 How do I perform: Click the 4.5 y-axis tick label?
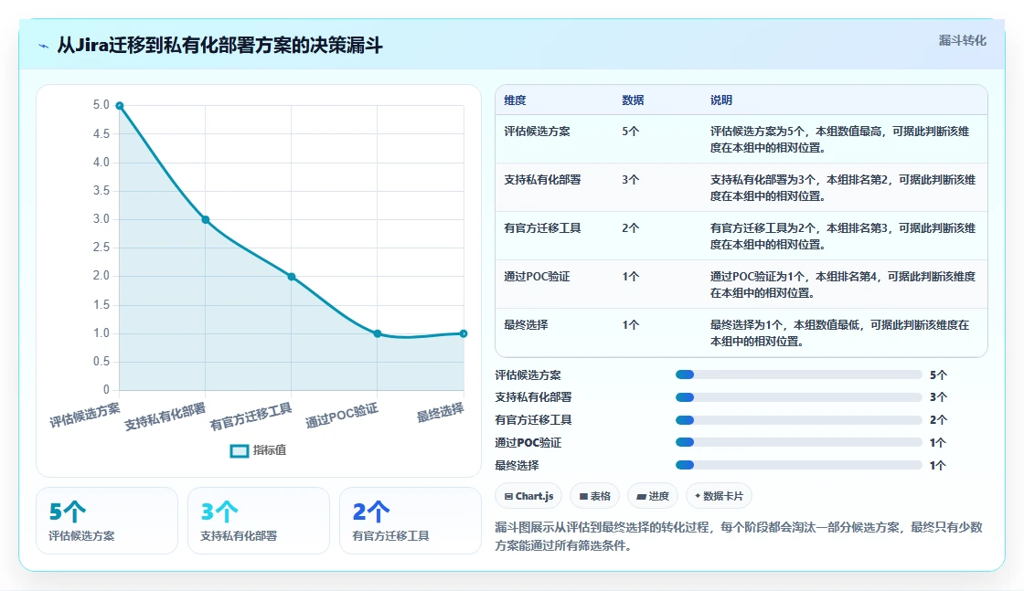point(101,133)
